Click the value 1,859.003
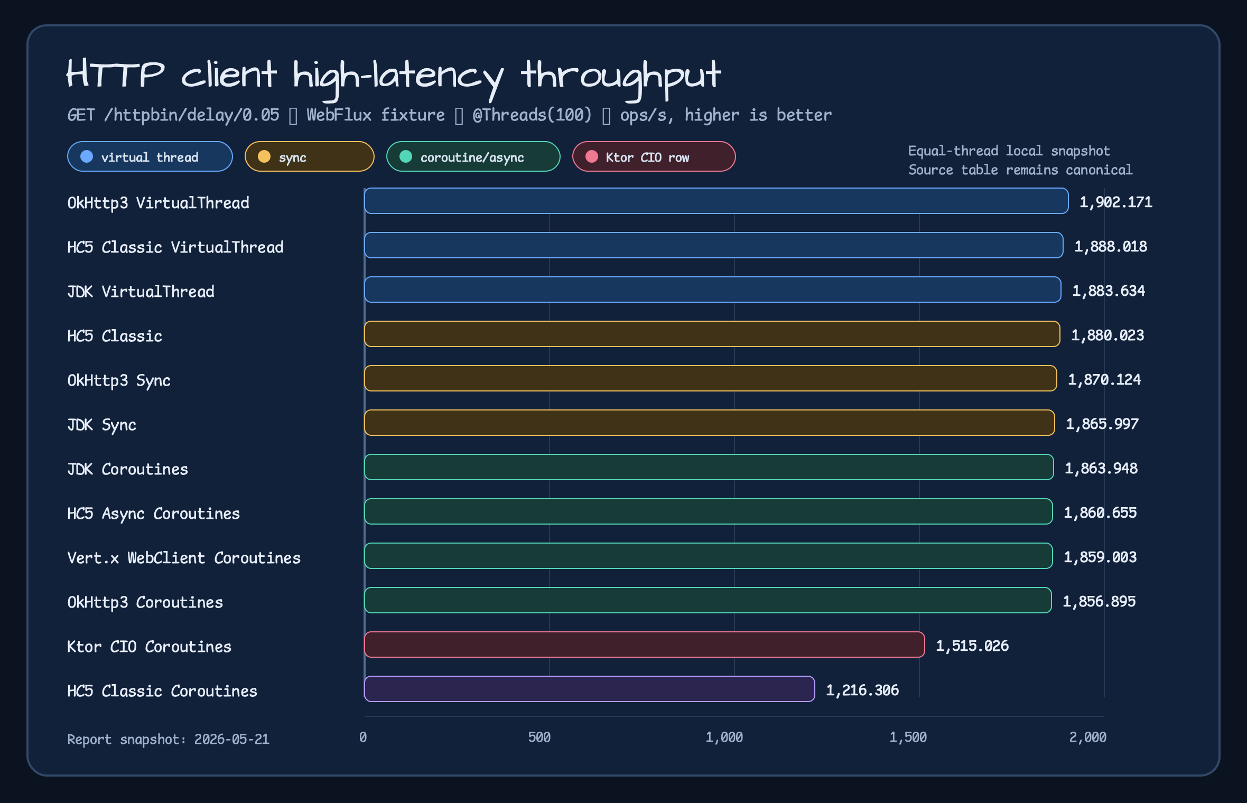Screen dimensions: 1247x803 tap(1100, 557)
